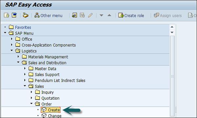
Task: Click the Change Favorites pencil icon
Action: point(90,15)
